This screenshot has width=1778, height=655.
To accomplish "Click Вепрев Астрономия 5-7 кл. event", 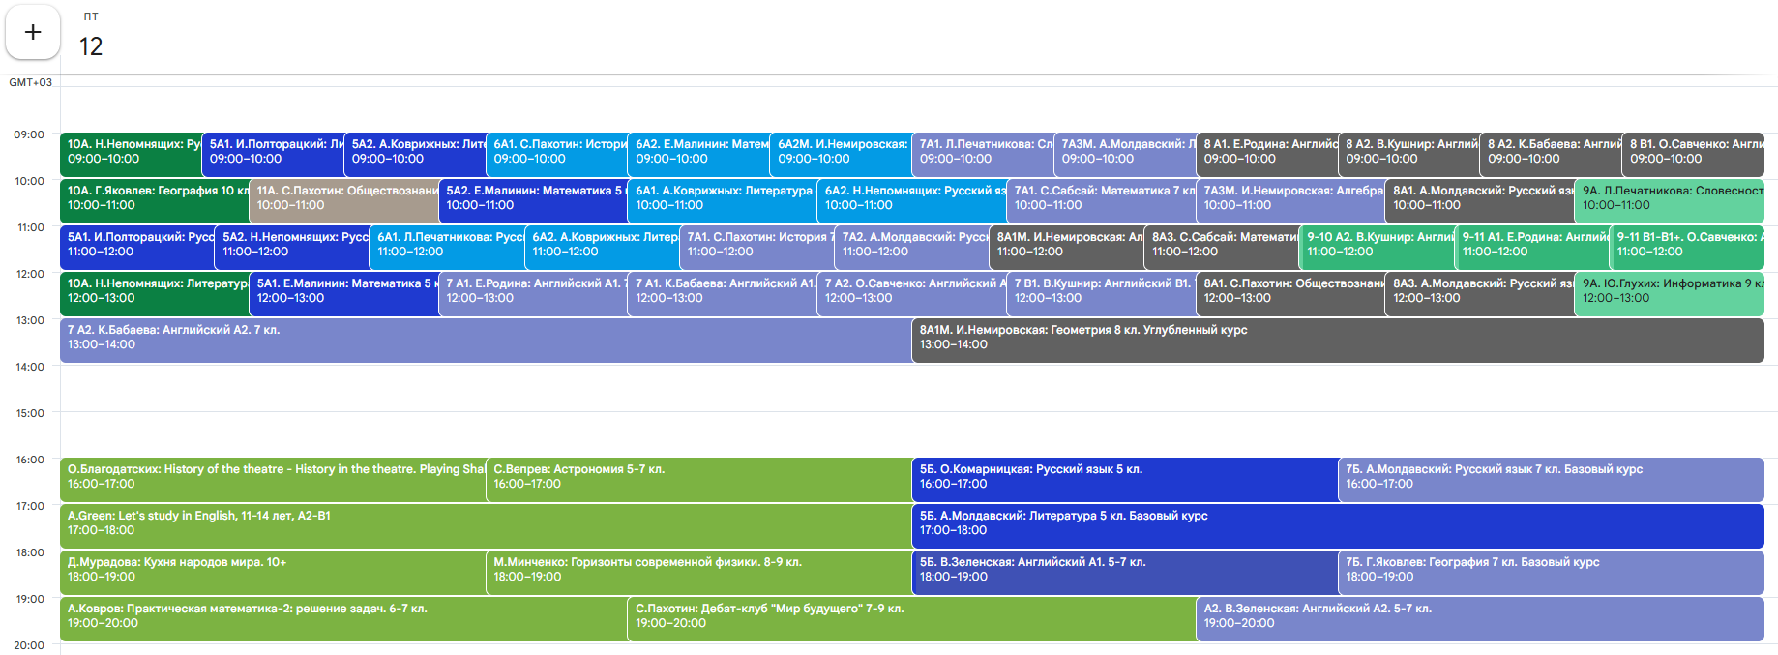I will pyautogui.click(x=698, y=477).
